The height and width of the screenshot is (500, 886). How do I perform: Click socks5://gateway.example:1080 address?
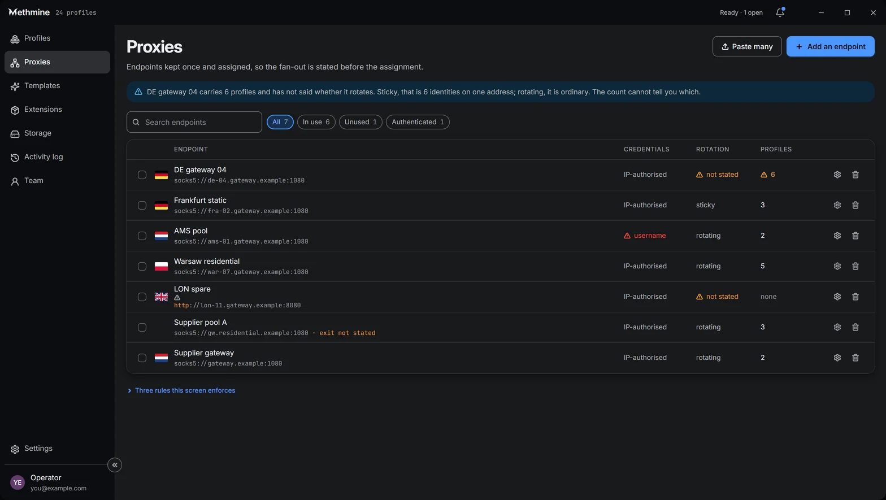[x=228, y=364]
